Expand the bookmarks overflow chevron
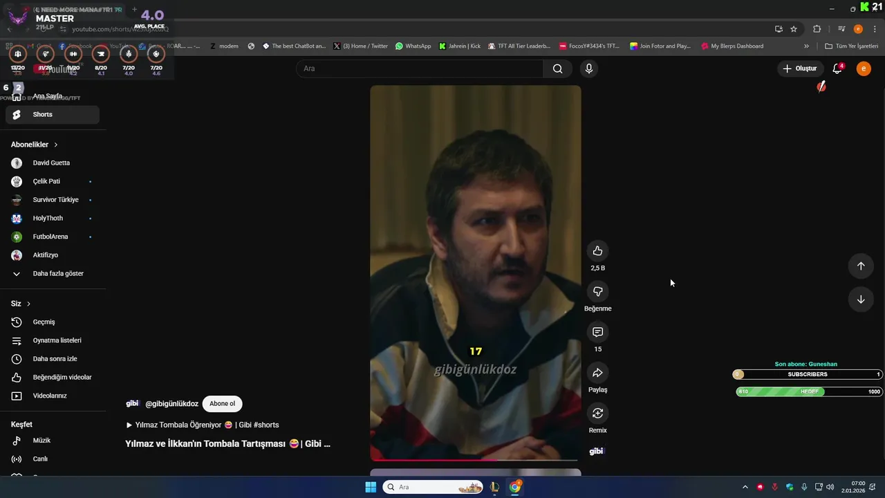 tap(806, 46)
